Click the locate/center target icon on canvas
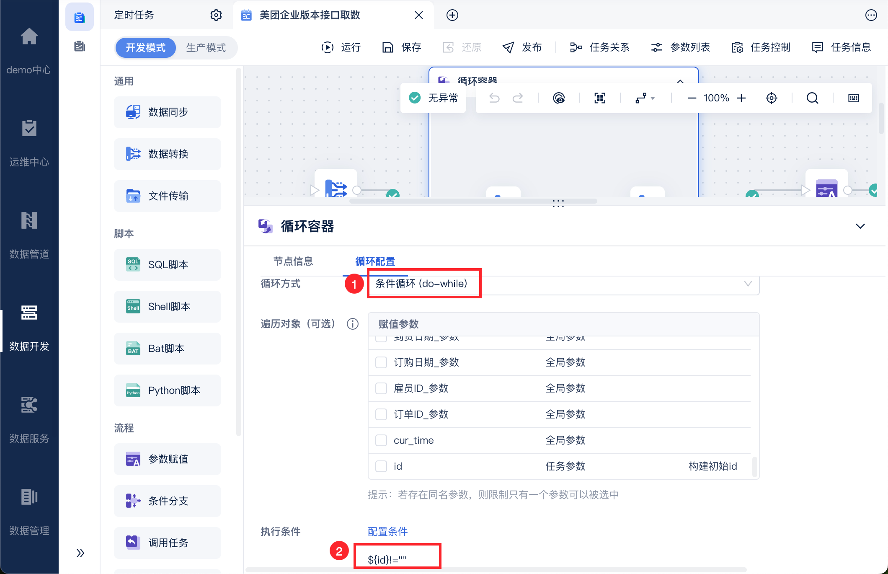888x574 pixels. click(x=771, y=98)
